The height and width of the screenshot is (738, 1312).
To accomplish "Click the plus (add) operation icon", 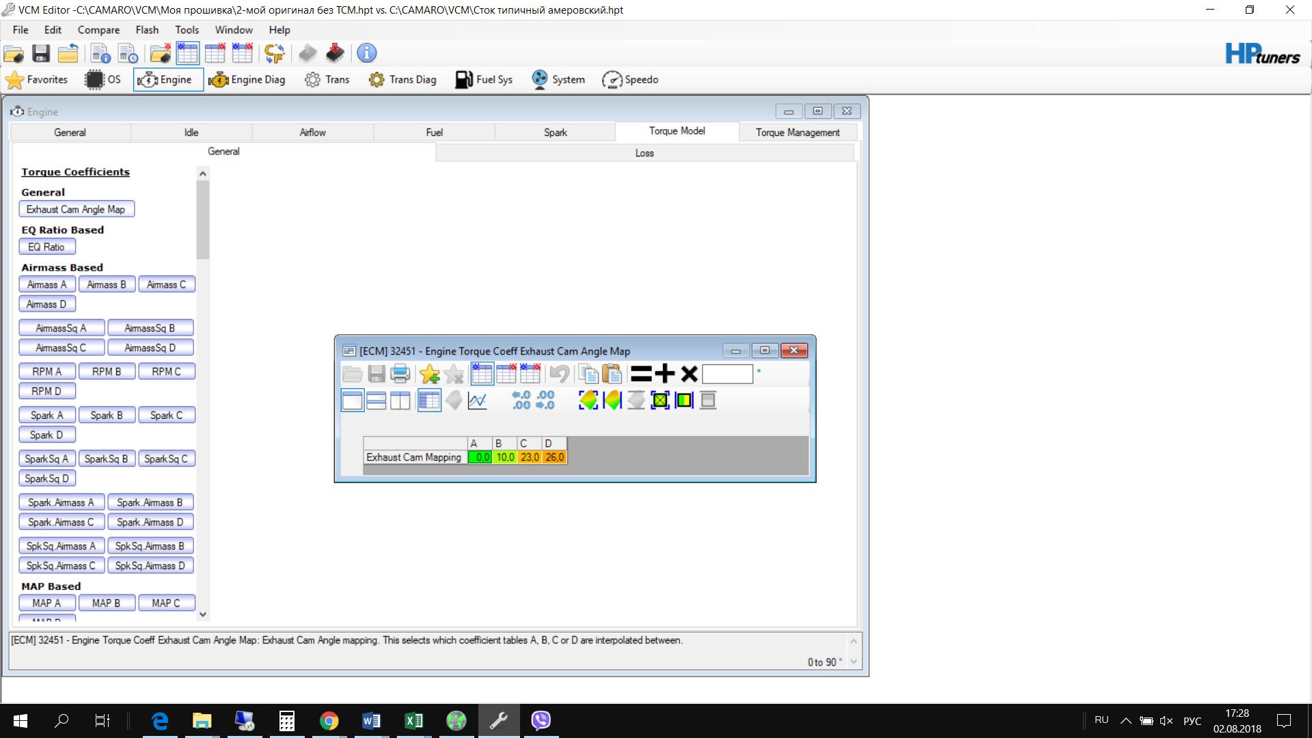I will [664, 374].
